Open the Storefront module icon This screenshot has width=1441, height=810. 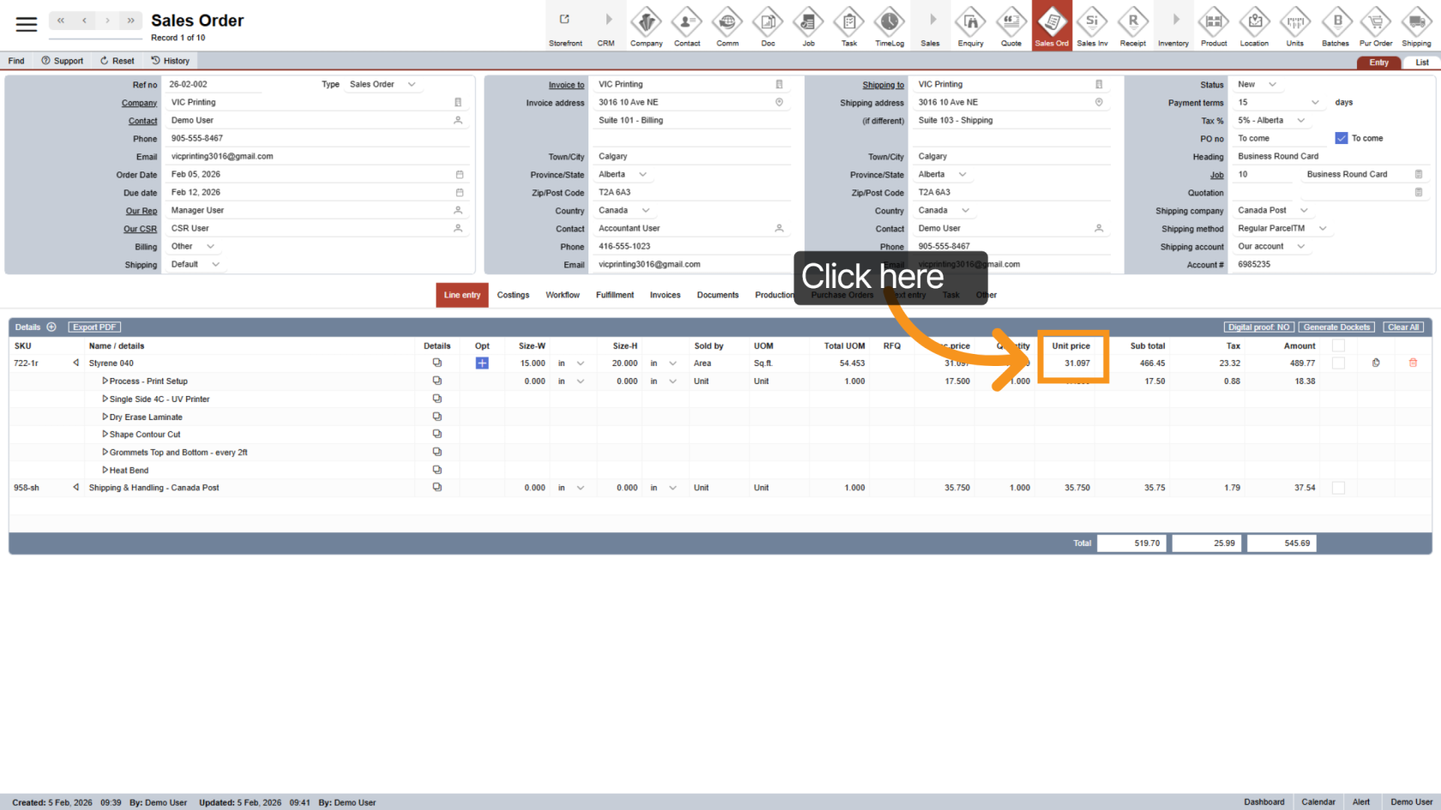(x=565, y=26)
